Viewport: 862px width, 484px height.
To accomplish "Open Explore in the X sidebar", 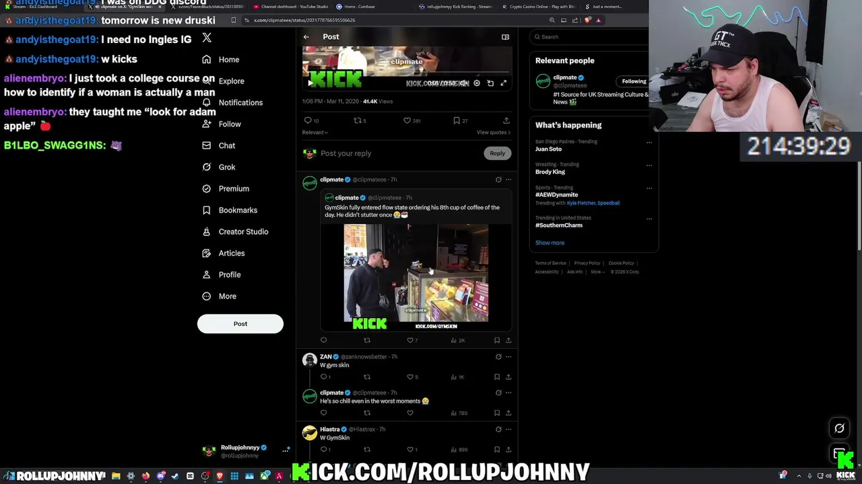I will pos(224,81).
